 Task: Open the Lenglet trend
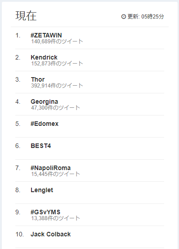(x=42, y=190)
